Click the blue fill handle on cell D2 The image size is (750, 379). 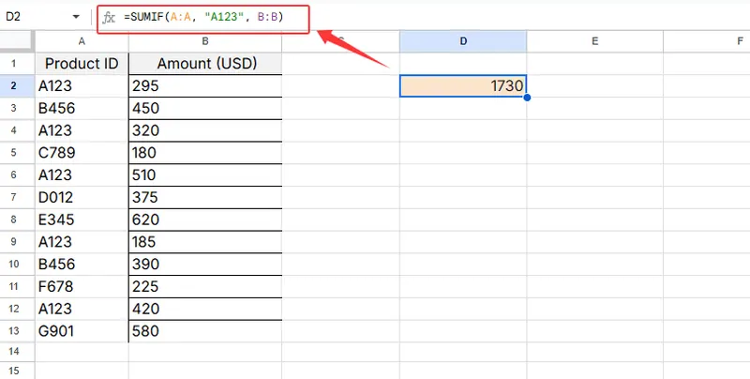[527, 97]
